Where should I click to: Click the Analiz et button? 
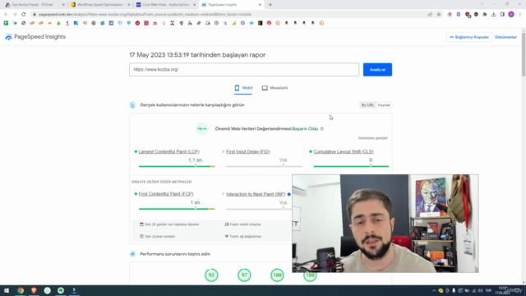[377, 70]
